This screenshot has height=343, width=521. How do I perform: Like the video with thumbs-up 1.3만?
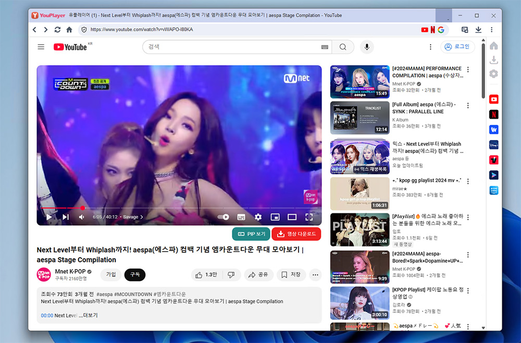click(x=206, y=275)
